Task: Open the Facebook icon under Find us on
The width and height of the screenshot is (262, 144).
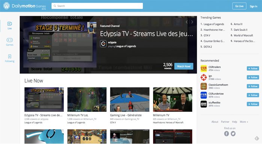Action: [226, 134]
